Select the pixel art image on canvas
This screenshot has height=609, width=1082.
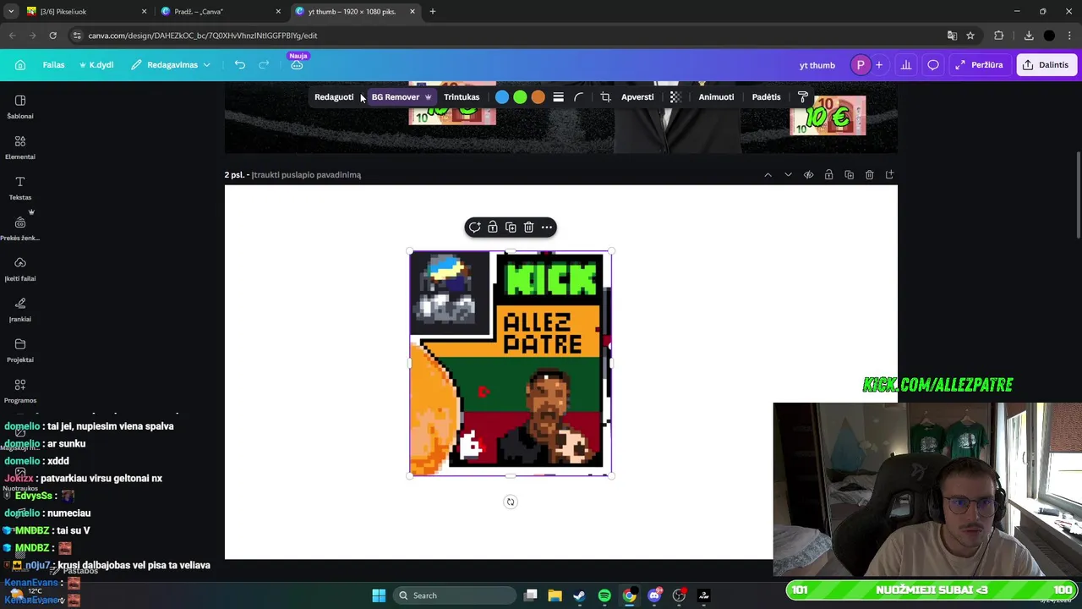[511, 364]
